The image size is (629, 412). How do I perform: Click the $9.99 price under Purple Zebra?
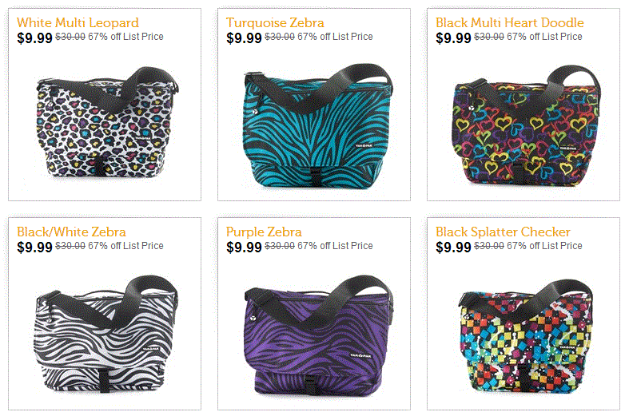(x=244, y=248)
